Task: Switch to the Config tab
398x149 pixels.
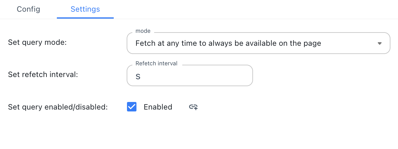Action: pyautogui.click(x=28, y=9)
